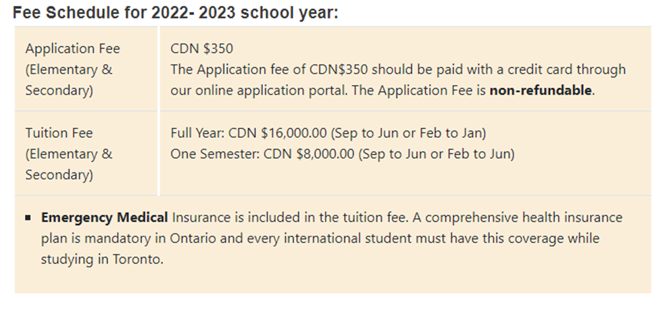Select the Application Fee row label
659x309 pixels.
73,49
